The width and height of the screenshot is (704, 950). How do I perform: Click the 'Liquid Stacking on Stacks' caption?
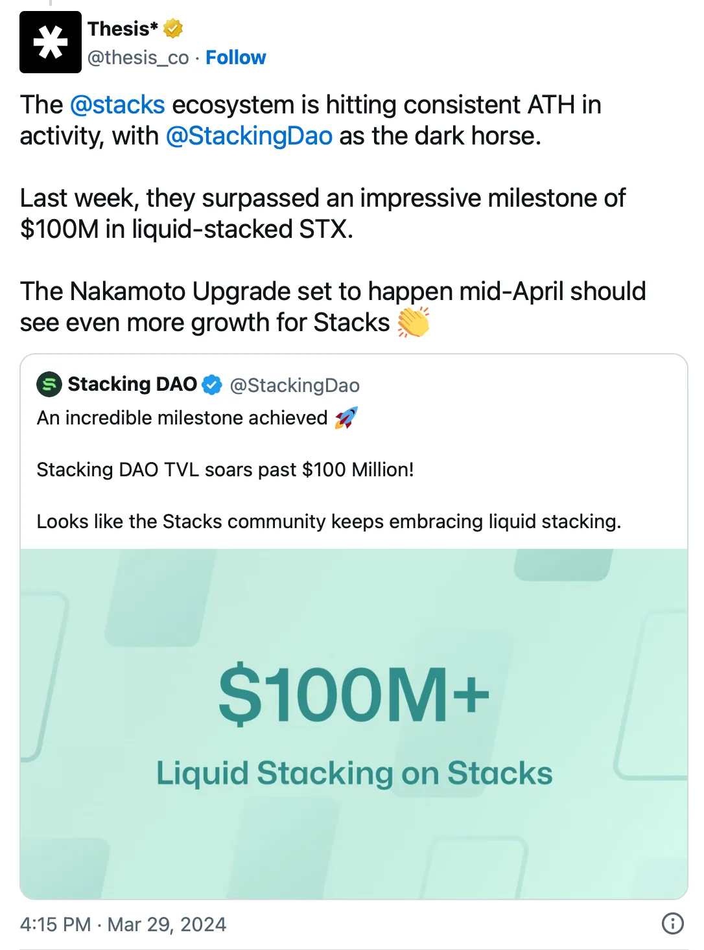(355, 773)
